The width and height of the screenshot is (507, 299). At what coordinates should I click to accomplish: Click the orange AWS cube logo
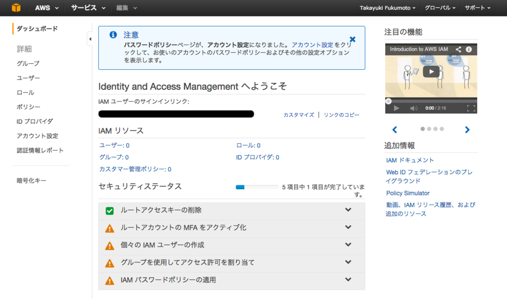[16, 7]
